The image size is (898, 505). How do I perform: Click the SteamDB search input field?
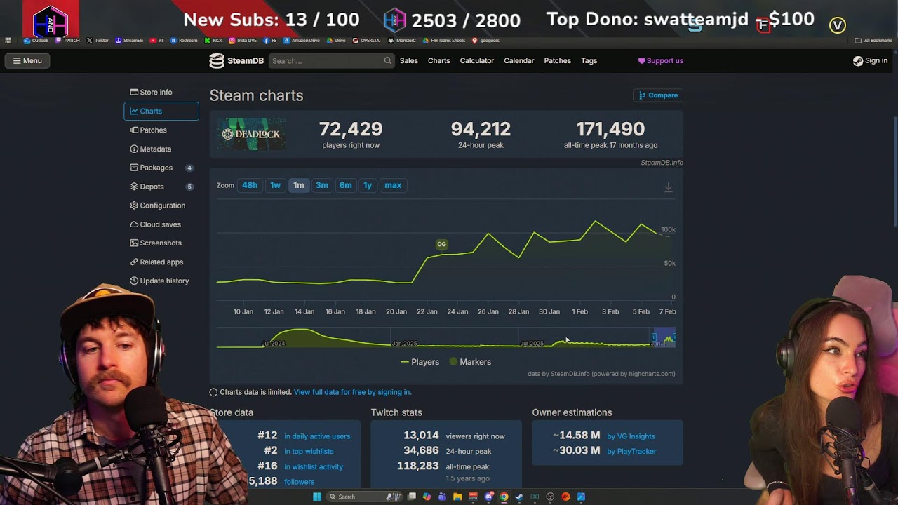(x=330, y=61)
